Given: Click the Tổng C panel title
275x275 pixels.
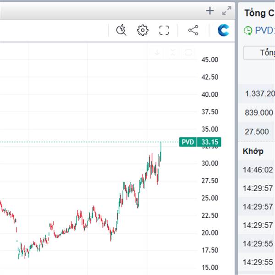Looking at the screenshot, I should (x=259, y=13).
